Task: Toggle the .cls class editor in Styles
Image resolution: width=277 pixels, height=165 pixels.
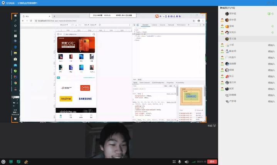Action: point(171,86)
